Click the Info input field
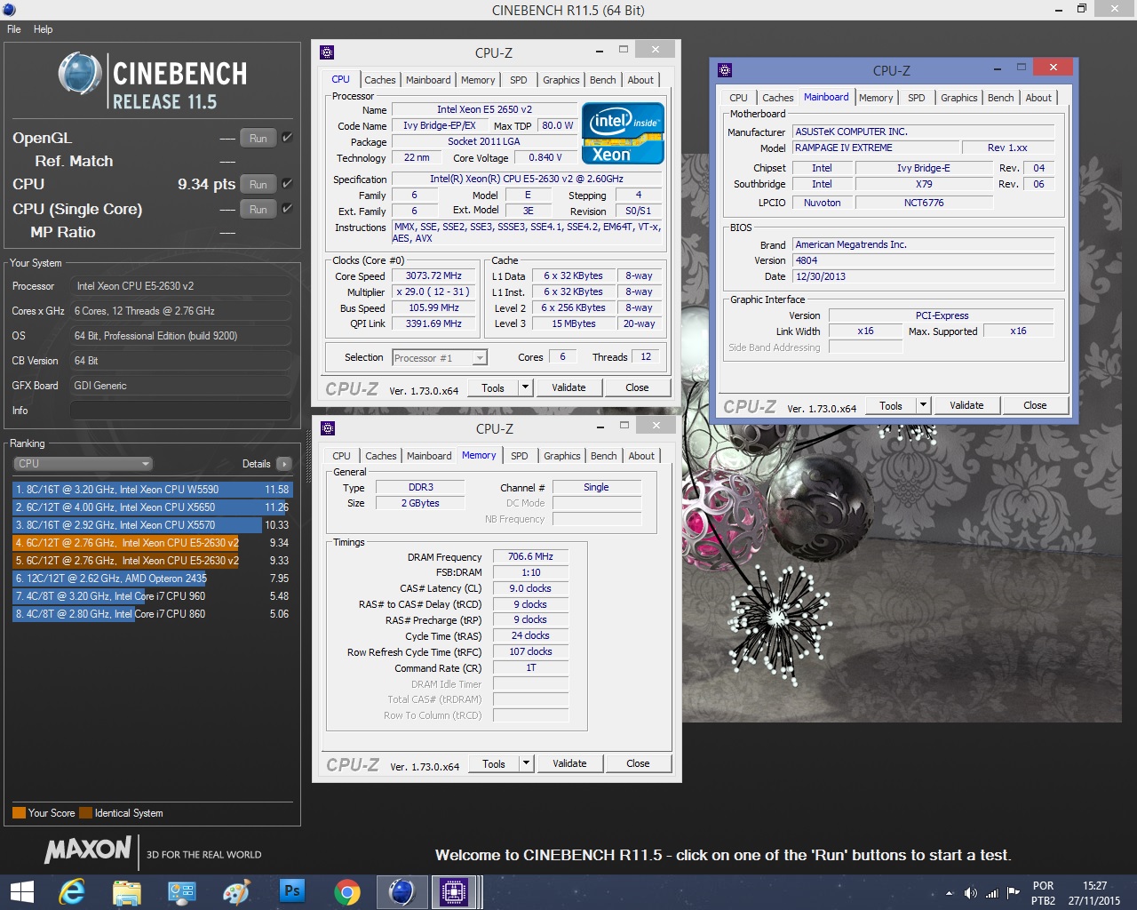Screen dimensions: 1137x910 [x=180, y=411]
